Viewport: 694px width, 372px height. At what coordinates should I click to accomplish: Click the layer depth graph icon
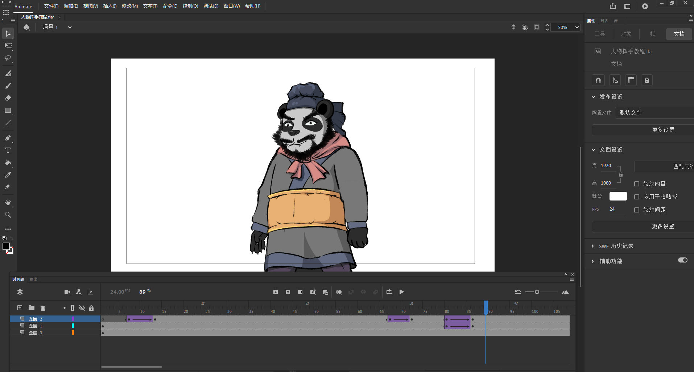(x=90, y=292)
